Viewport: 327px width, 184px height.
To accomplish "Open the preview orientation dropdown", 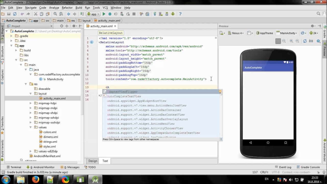I will pos(250,33).
